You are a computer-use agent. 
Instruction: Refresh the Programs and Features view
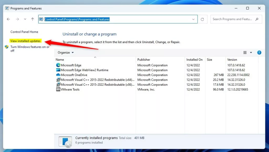coord(203,19)
